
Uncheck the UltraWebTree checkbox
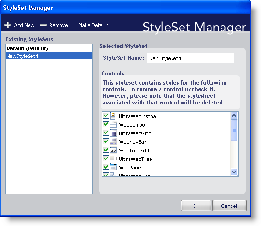coord(106,159)
